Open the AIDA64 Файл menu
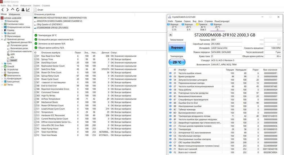 [3, 6]
